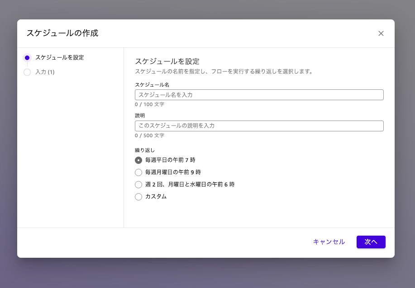The image size is (415, 288).
Task: Click the 次へ button to proceed
Action: click(x=371, y=242)
